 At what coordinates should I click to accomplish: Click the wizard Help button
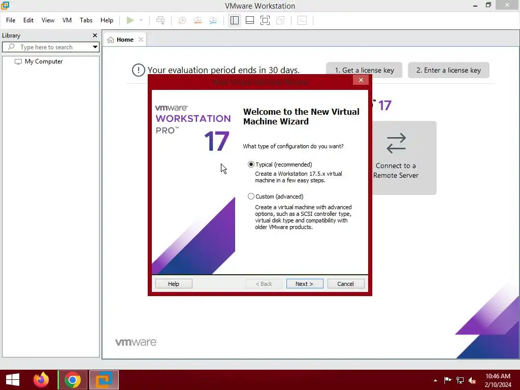click(174, 283)
